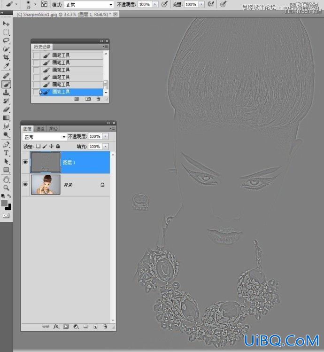Select the Move tool
Screen dimensions: 324x352
tap(6, 23)
